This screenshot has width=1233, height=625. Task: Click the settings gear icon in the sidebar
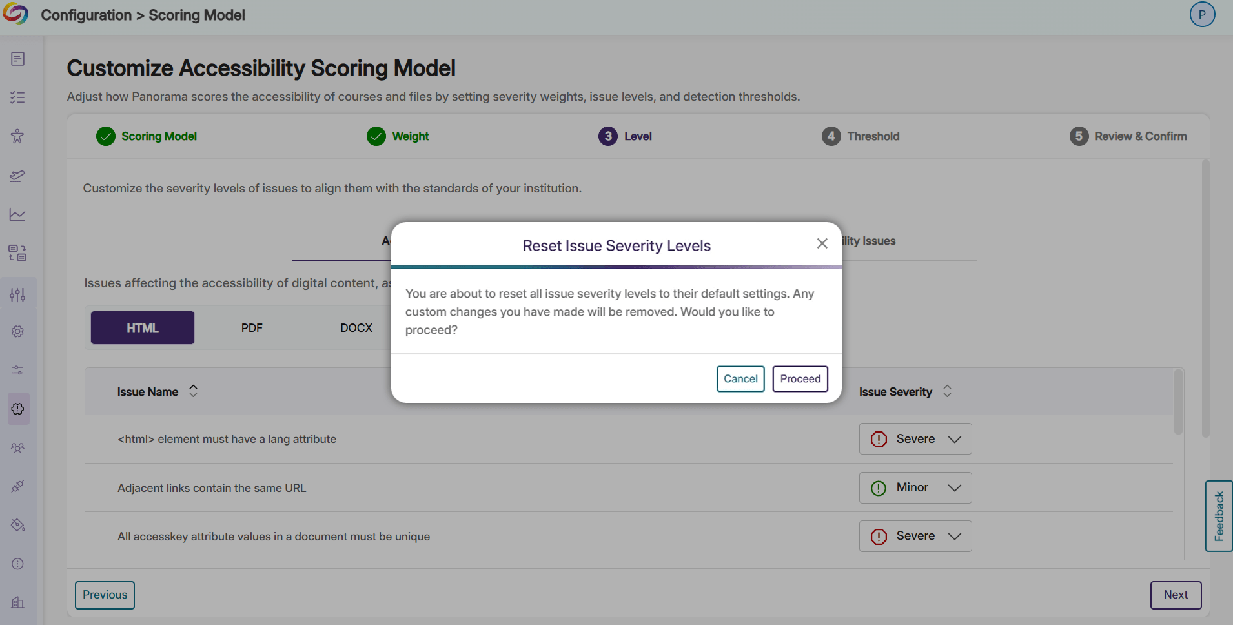coord(17,331)
